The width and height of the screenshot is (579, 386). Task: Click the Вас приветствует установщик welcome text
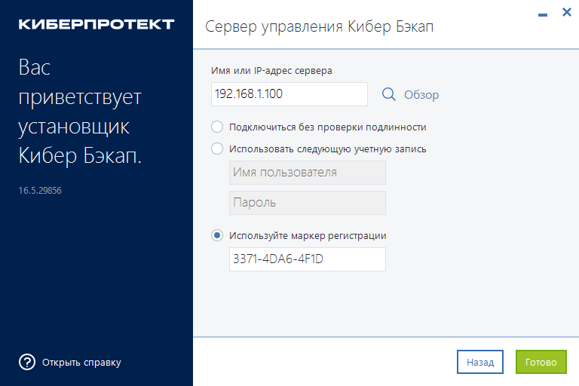[80, 112]
